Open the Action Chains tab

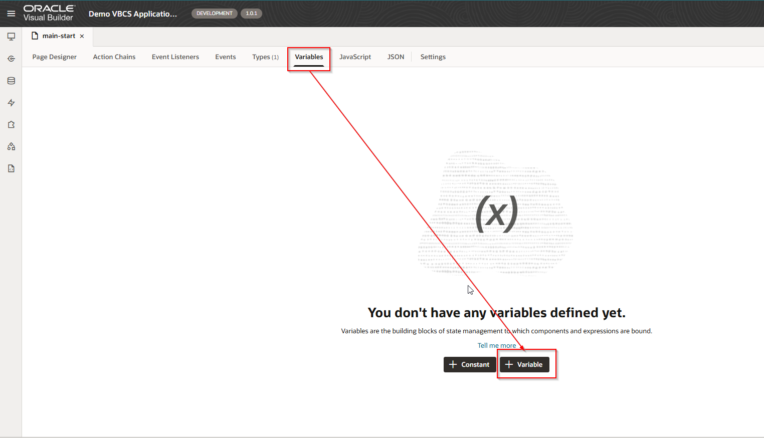114,57
